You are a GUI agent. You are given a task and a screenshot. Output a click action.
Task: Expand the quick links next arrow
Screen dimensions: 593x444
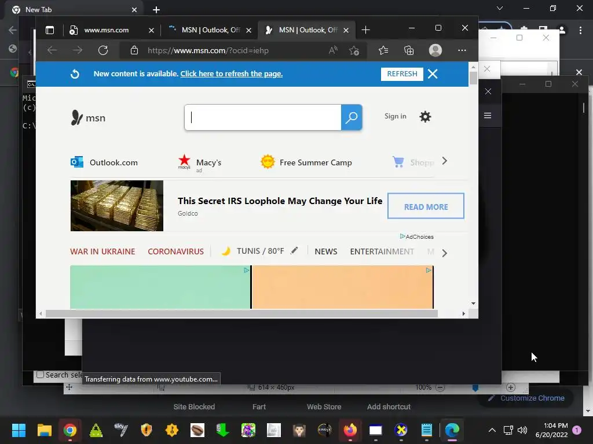pos(445,161)
